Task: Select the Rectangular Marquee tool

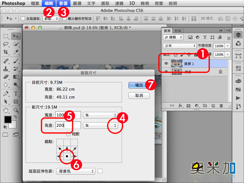Action: pos(6,36)
